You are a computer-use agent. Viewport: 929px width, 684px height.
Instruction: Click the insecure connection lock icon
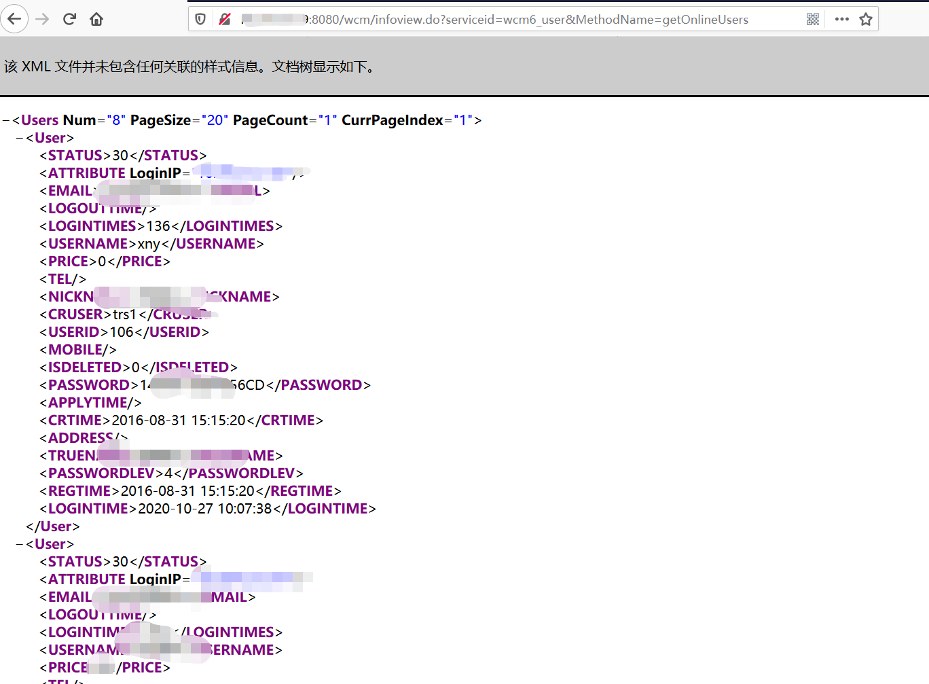225,19
